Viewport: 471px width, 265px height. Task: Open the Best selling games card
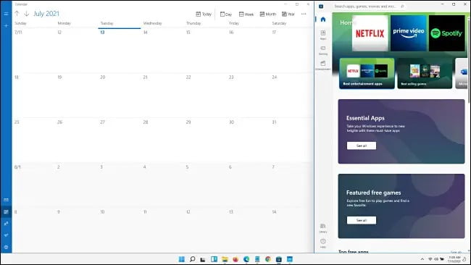425,74
